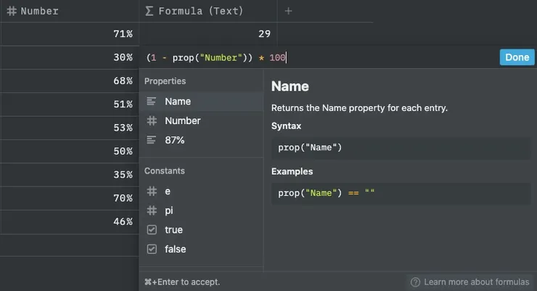Click the checkbox icon beside false constant
The width and height of the screenshot is (537, 291).
(x=152, y=249)
